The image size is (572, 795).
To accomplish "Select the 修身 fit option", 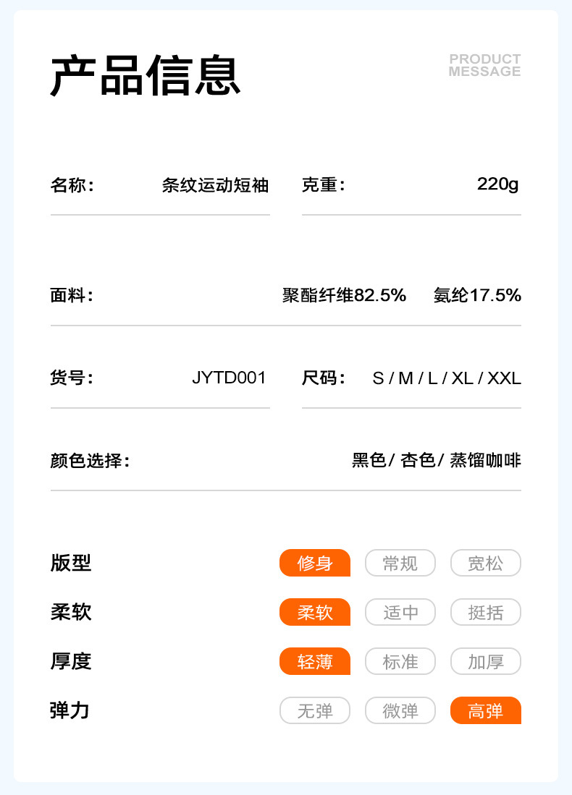I will click(x=315, y=563).
